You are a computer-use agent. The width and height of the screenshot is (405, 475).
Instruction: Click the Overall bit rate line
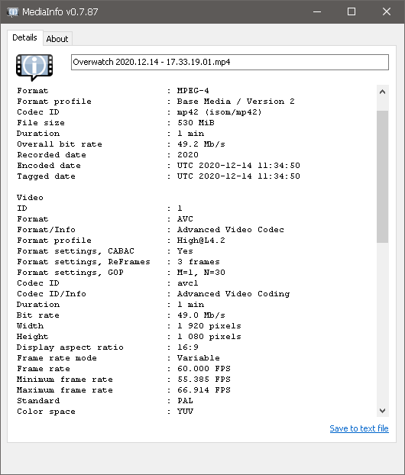tap(121, 144)
